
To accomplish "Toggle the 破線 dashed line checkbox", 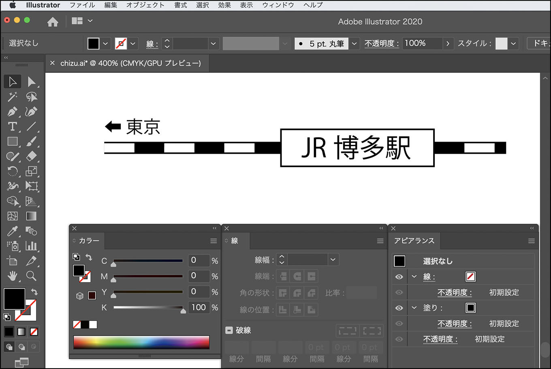I will [x=229, y=330].
